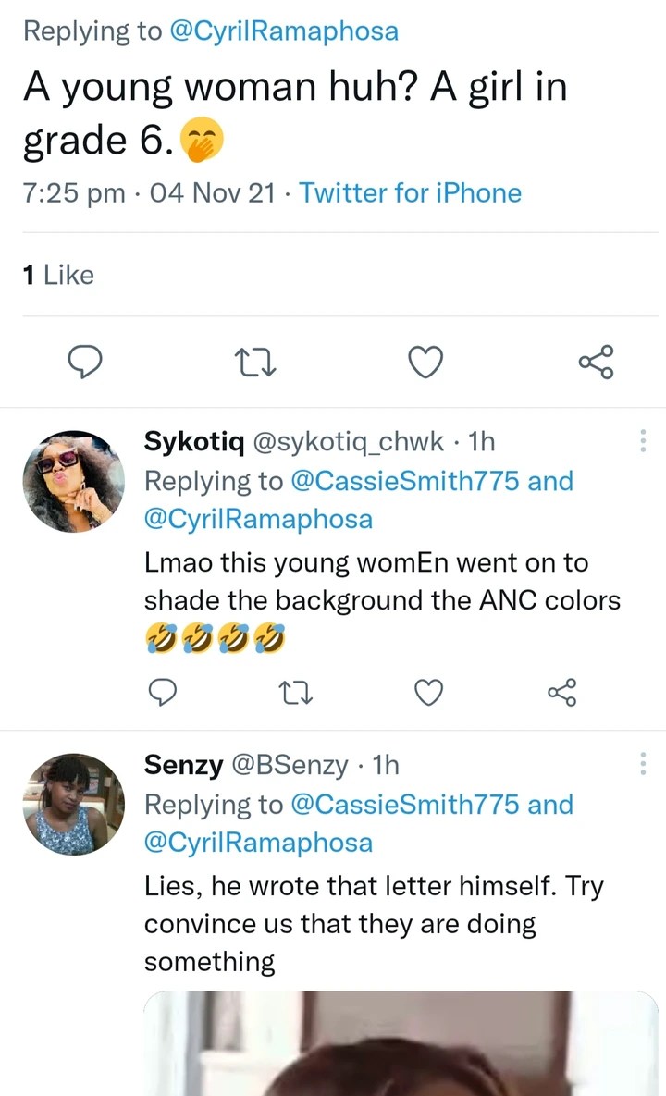This screenshot has width=666, height=1096.
Task: Reply to the main grade 6 tweet
Action: click(86, 362)
